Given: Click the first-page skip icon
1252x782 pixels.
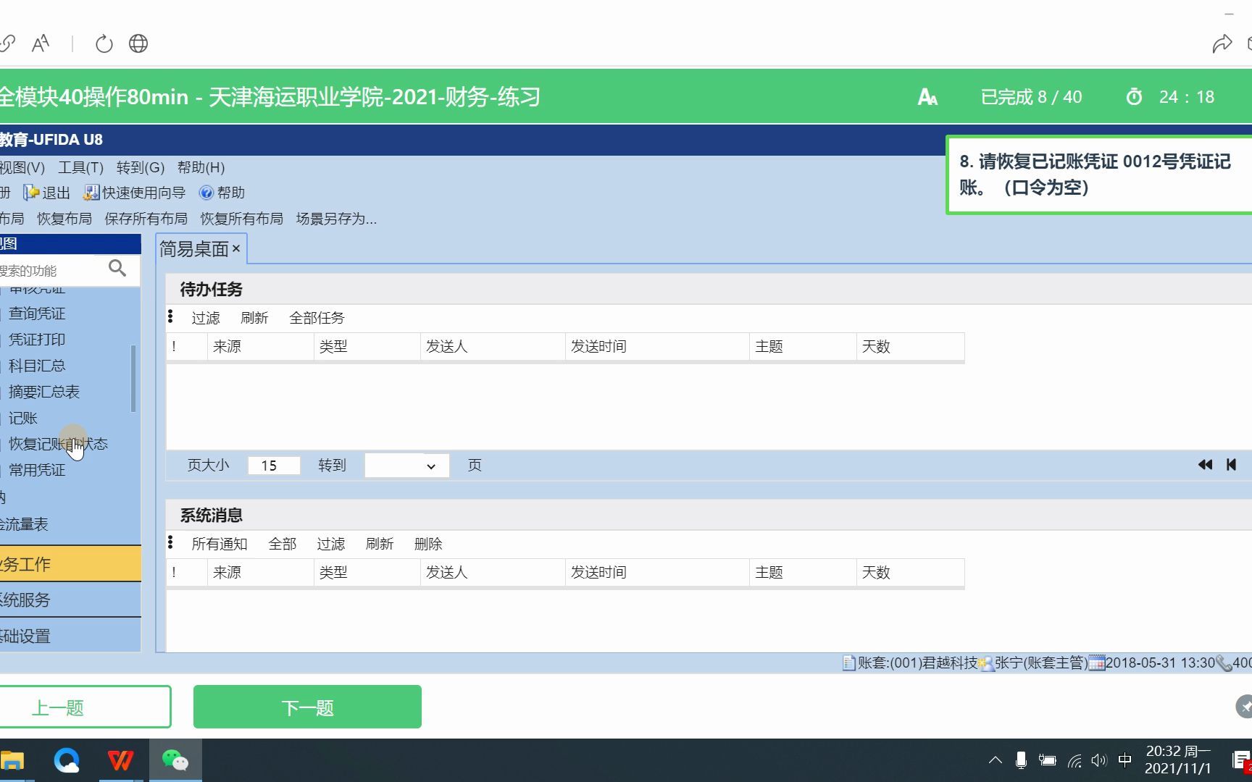Looking at the screenshot, I should [1231, 465].
